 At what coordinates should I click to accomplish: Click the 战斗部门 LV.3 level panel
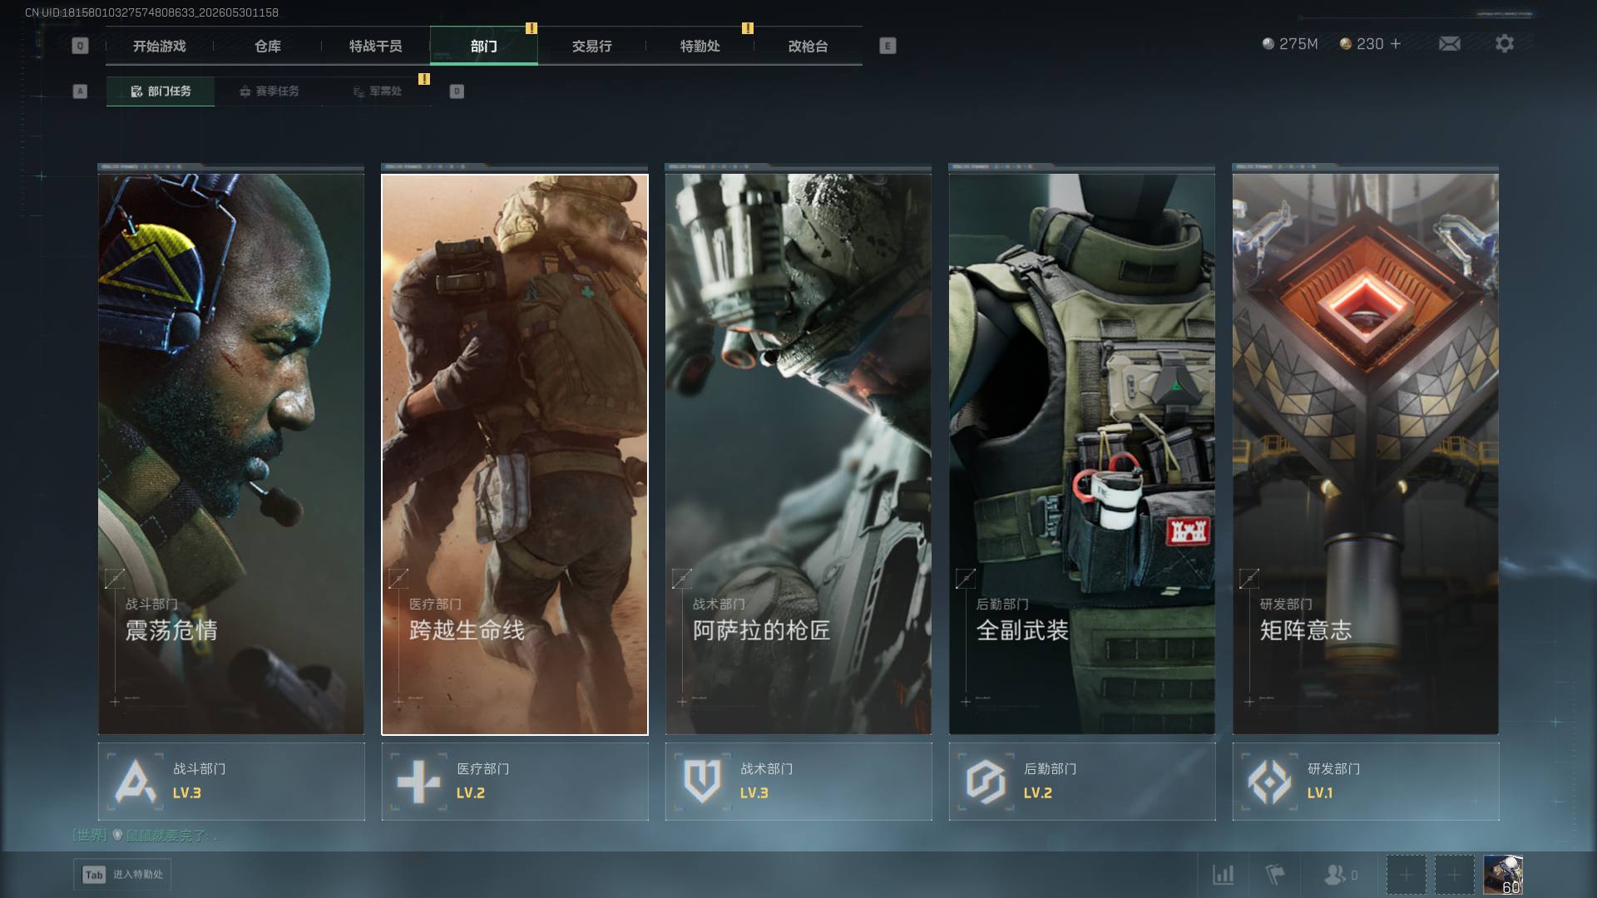click(x=231, y=781)
